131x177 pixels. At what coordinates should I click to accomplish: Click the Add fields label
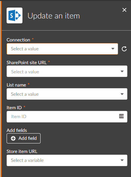tap(17, 130)
